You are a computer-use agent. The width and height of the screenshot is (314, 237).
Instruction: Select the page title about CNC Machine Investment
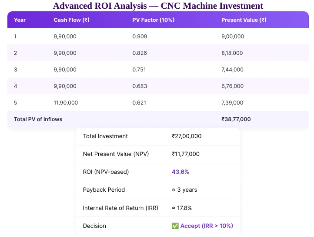pos(158,6)
